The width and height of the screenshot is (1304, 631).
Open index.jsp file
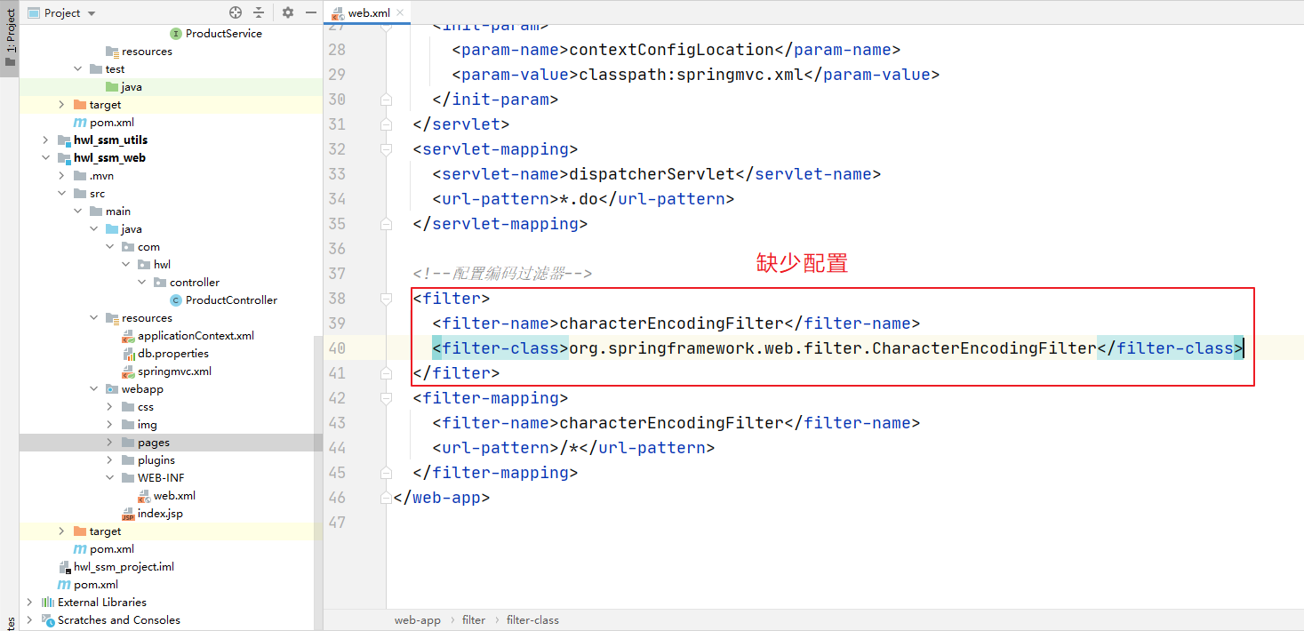pyautogui.click(x=160, y=513)
